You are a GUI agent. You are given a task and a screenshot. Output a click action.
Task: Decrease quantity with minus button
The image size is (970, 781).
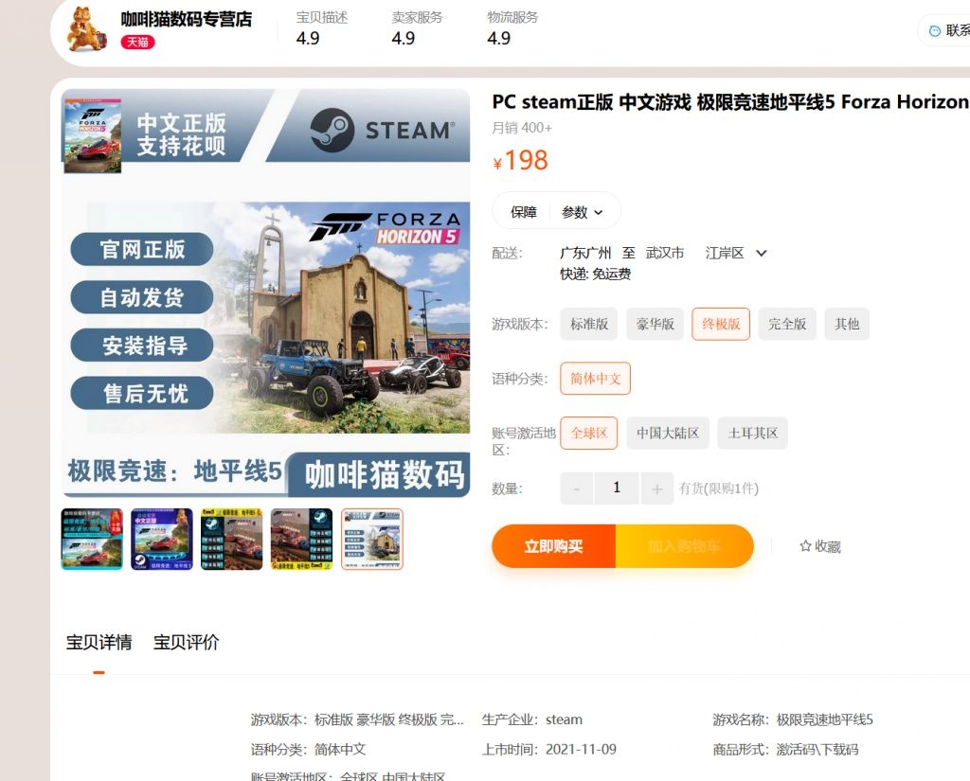[577, 488]
